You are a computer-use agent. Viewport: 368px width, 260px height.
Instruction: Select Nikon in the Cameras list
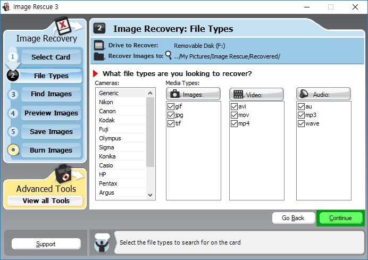[x=121, y=102]
